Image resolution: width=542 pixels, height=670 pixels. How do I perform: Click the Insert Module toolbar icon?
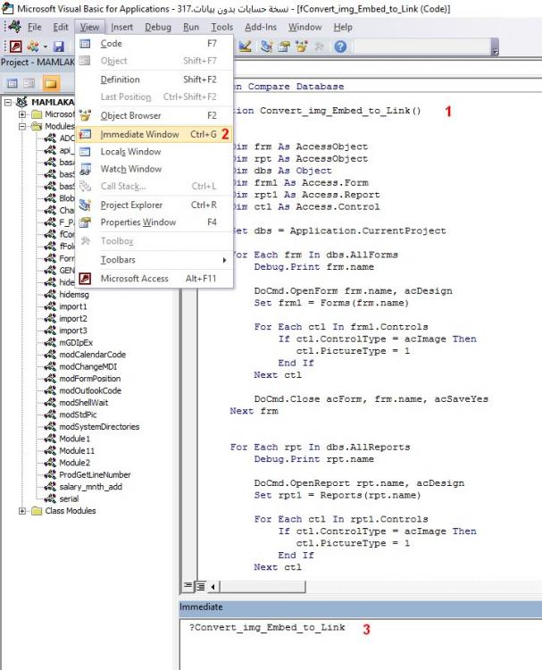pos(33,46)
